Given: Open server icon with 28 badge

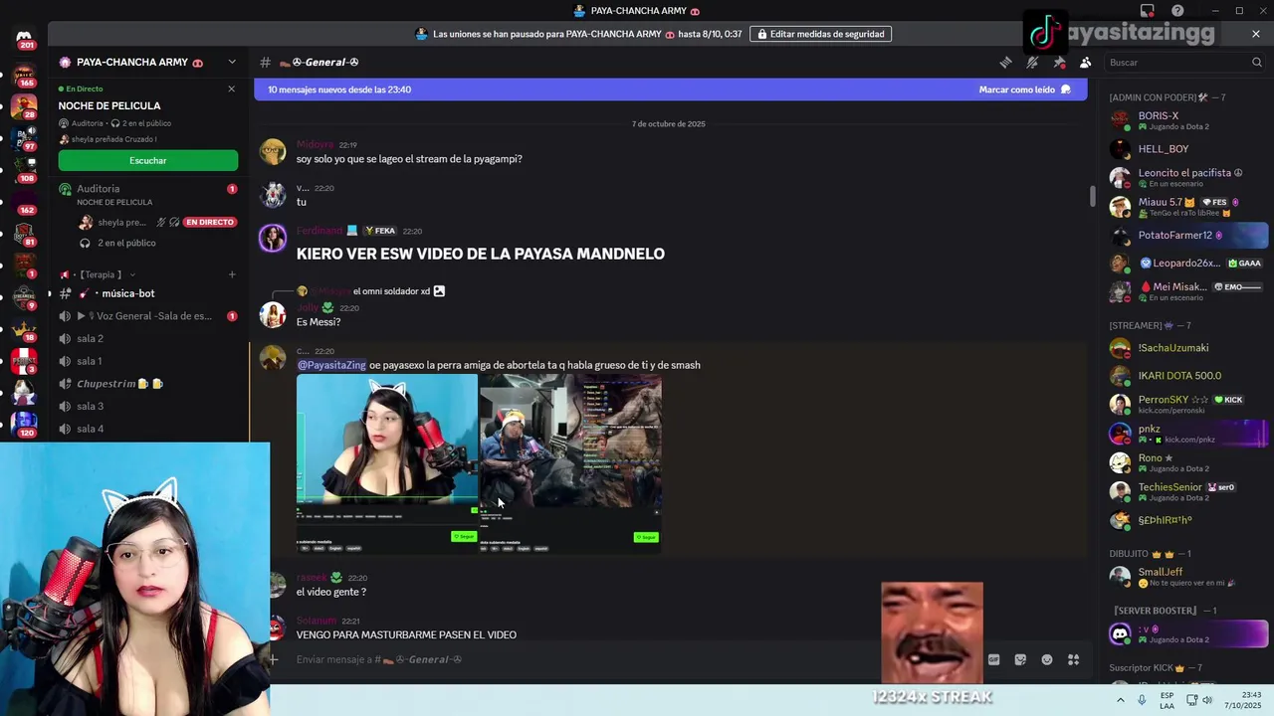Looking at the screenshot, I should (x=24, y=105).
